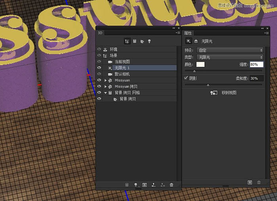Click the move object to ground plane icon
277x201 pixels.
(x=154, y=185)
